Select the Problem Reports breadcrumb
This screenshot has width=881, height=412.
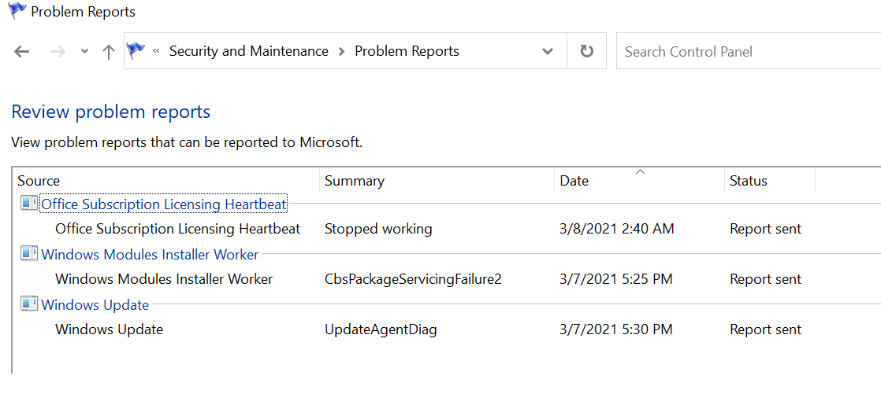point(407,51)
